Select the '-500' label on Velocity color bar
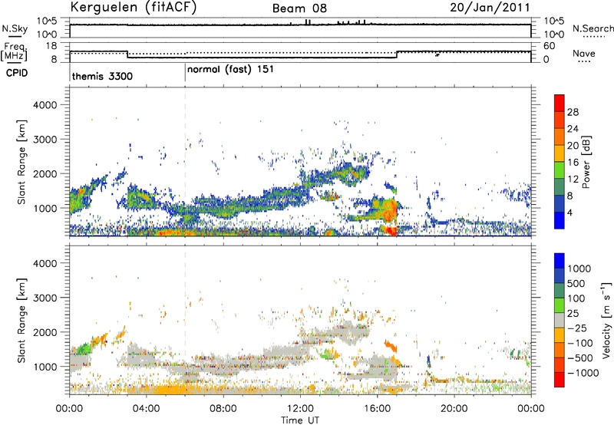Screen dimensions: 614x425 [579, 358]
